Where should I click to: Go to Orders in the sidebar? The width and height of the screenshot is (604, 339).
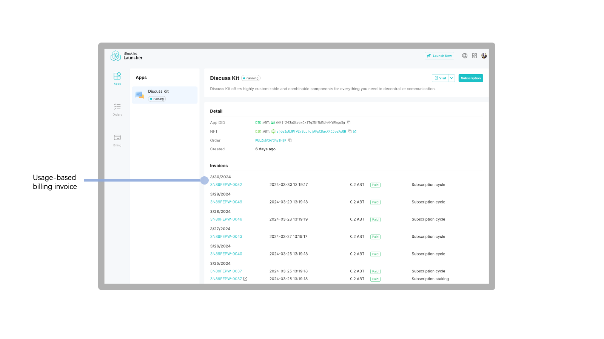[117, 109]
